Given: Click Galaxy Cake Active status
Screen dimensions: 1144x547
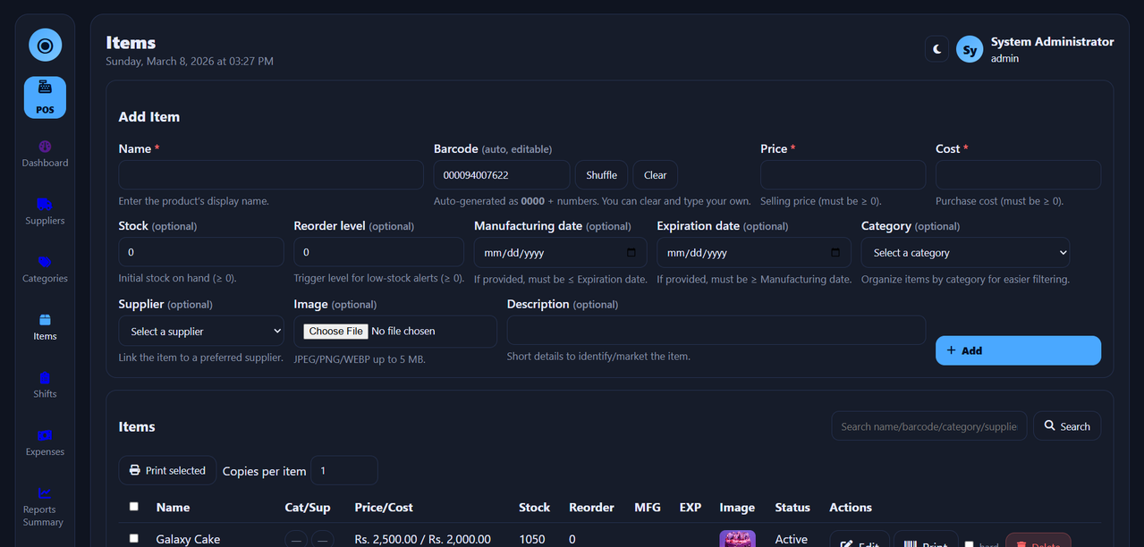Looking at the screenshot, I should coord(792,539).
